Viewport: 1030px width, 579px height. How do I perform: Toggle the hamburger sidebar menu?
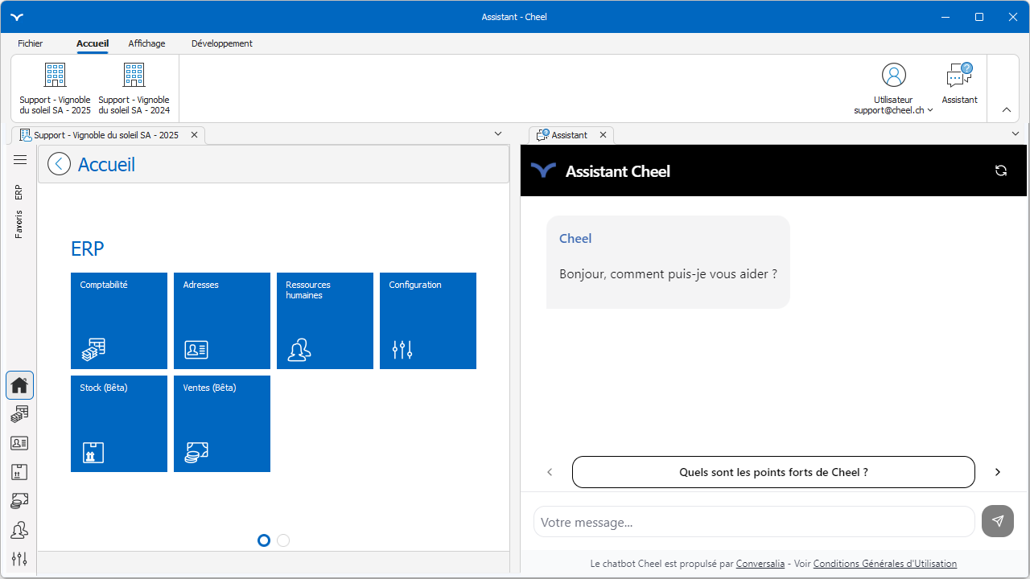click(20, 160)
